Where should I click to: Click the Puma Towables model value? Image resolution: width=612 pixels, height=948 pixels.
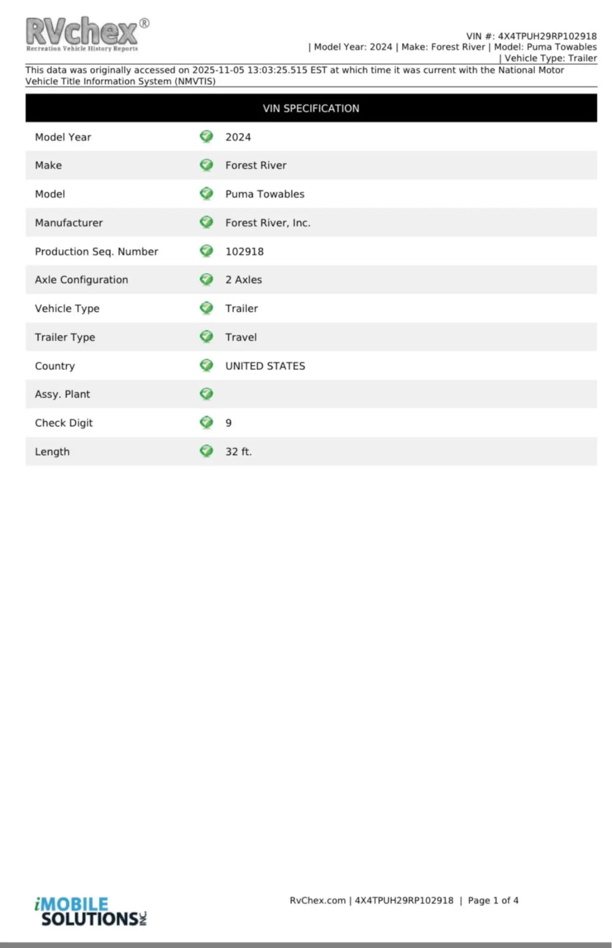265,194
